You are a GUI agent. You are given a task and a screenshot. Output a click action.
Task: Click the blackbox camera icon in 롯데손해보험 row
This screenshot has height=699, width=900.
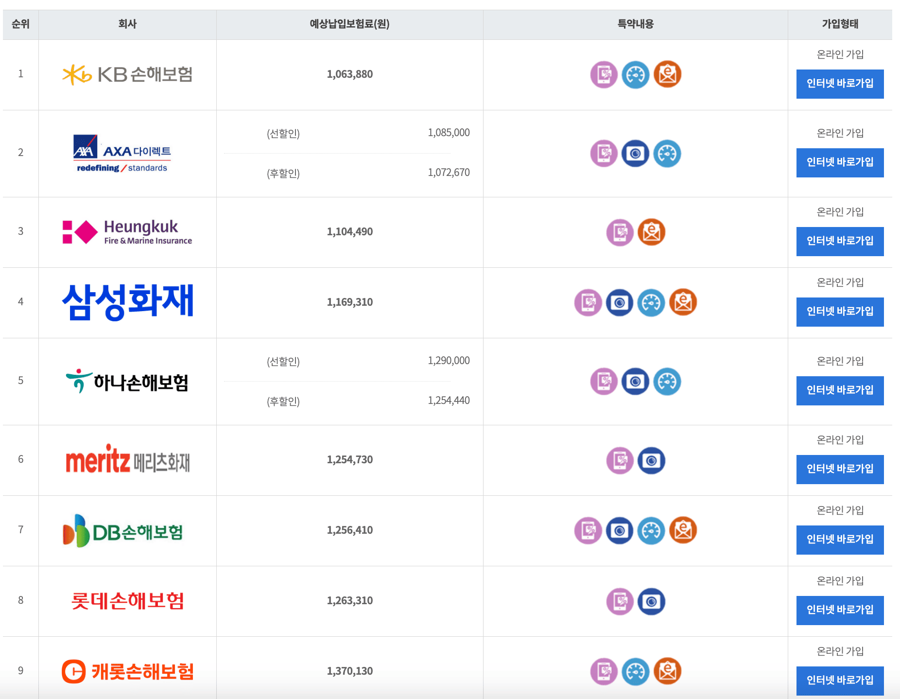tap(652, 601)
